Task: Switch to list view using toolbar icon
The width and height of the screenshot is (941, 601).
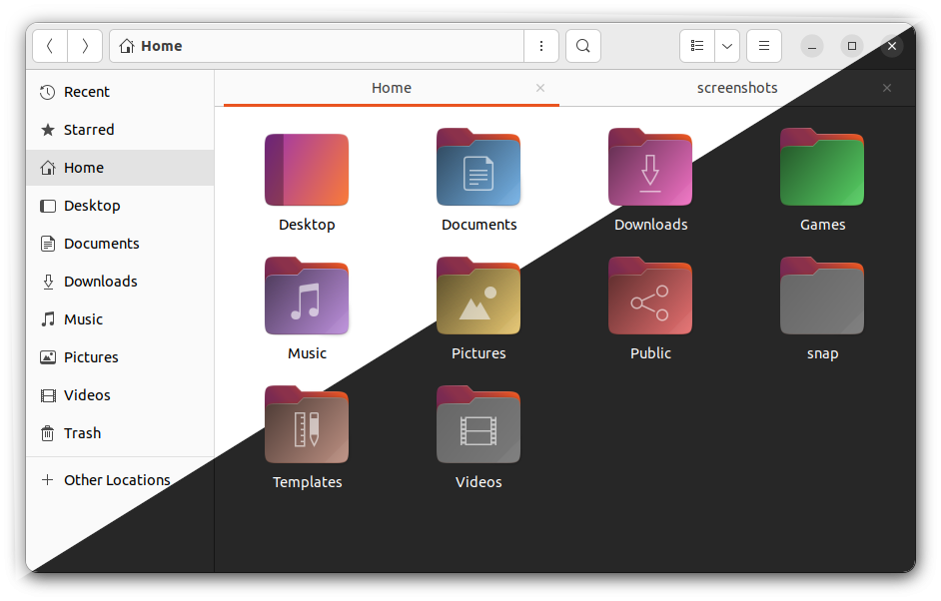Action: pos(696,46)
